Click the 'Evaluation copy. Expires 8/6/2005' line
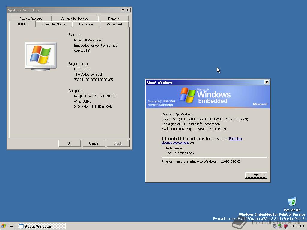Screen dimensions: 307x230 coord(194,129)
